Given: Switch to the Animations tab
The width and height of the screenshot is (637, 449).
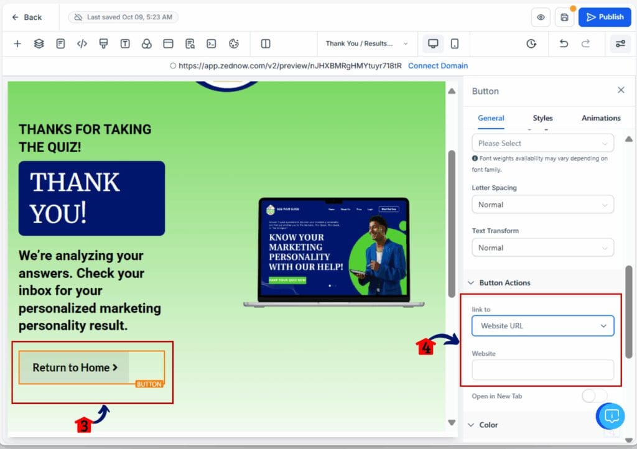Looking at the screenshot, I should 600,118.
